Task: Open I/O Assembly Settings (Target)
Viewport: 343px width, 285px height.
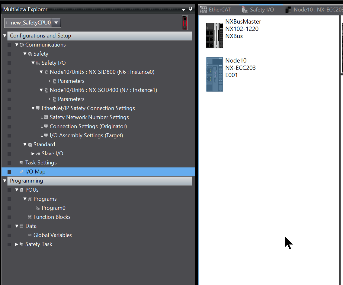Action: pos(86,135)
